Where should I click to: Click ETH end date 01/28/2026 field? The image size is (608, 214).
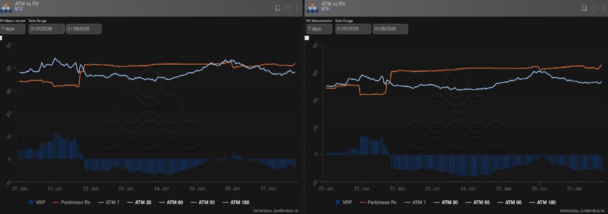(x=390, y=29)
